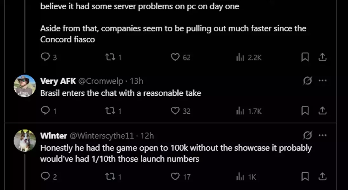Open Grok icon on Very AFK's post
The height and width of the screenshot is (190, 348).
point(307,81)
